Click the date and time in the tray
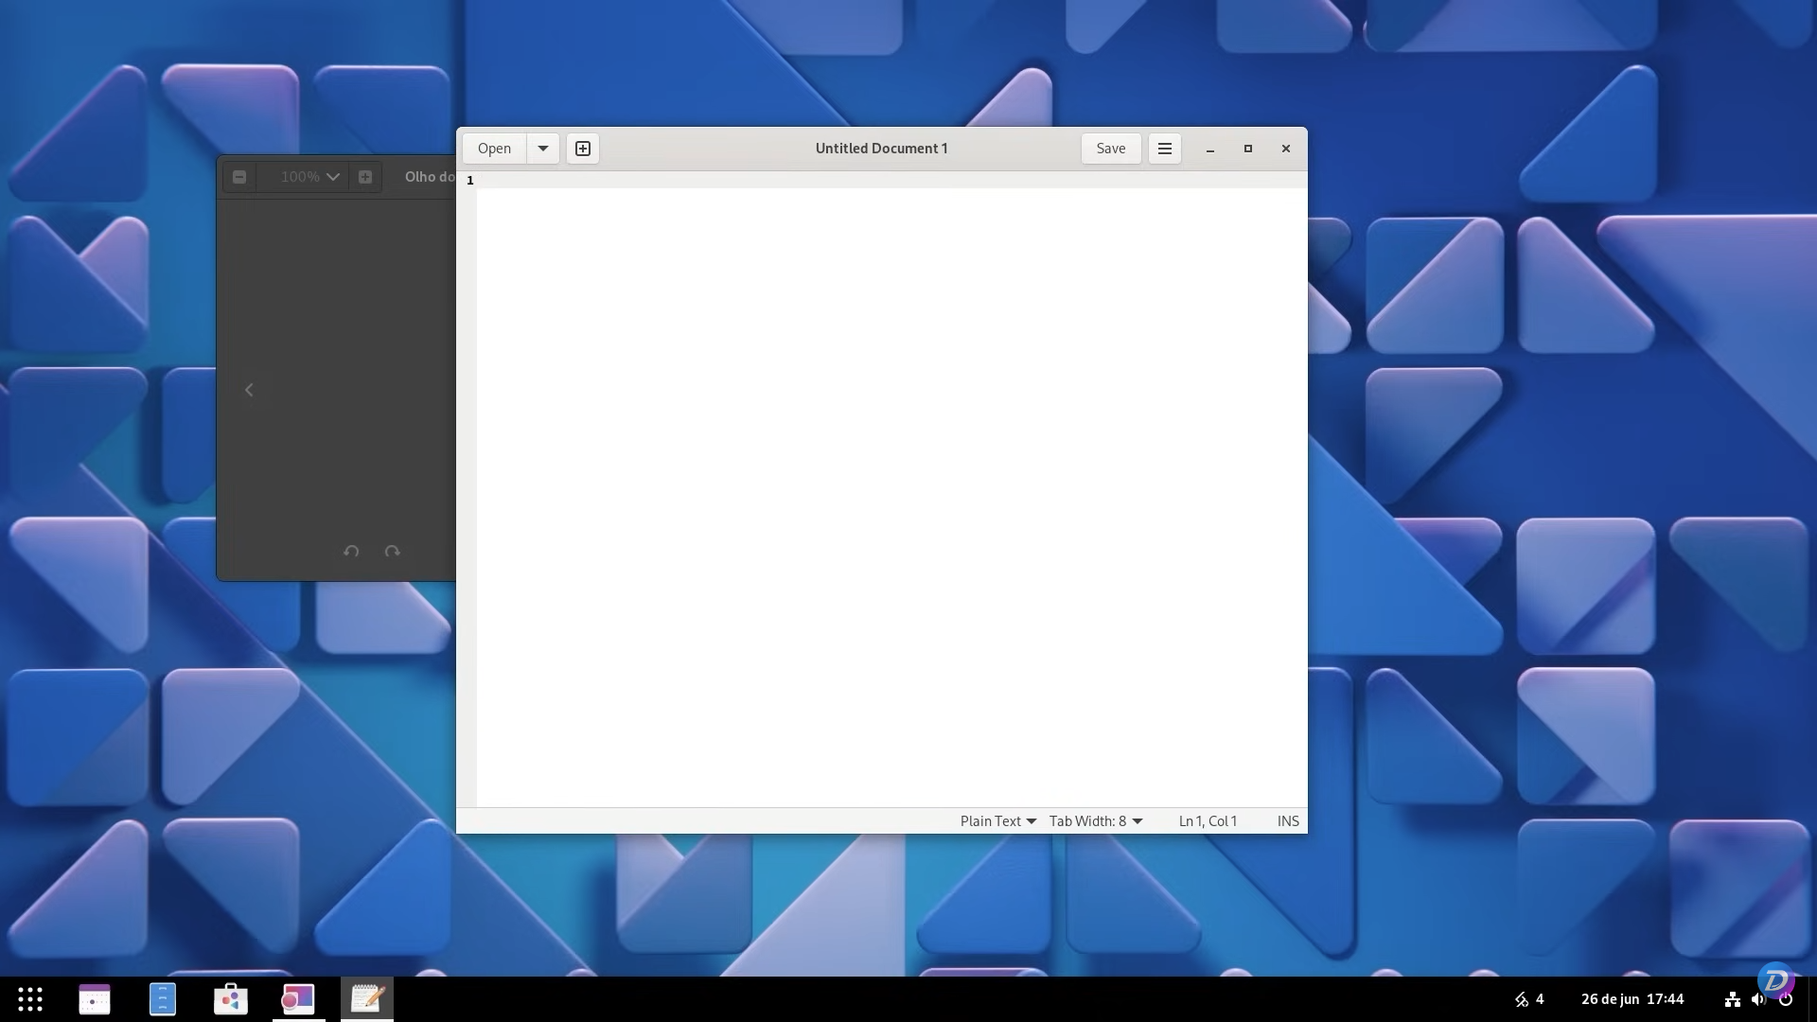Viewport: 1817px width, 1022px height. [x=1631, y=998]
